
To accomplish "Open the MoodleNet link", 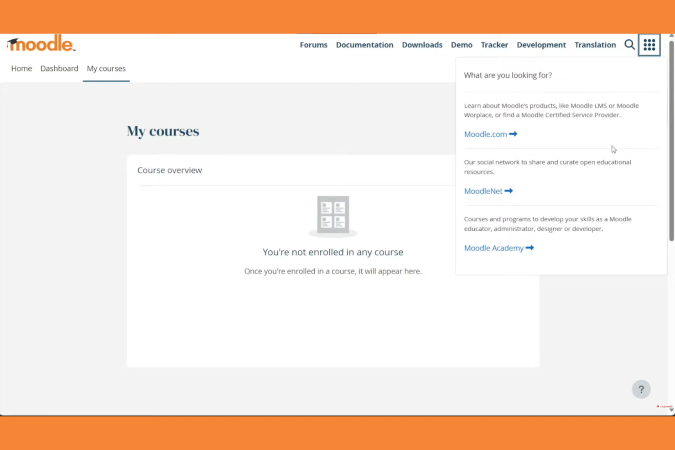I will click(x=483, y=191).
